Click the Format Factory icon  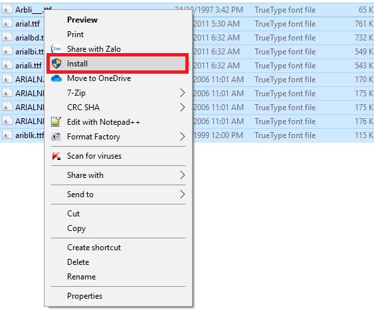pyautogui.click(x=56, y=137)
